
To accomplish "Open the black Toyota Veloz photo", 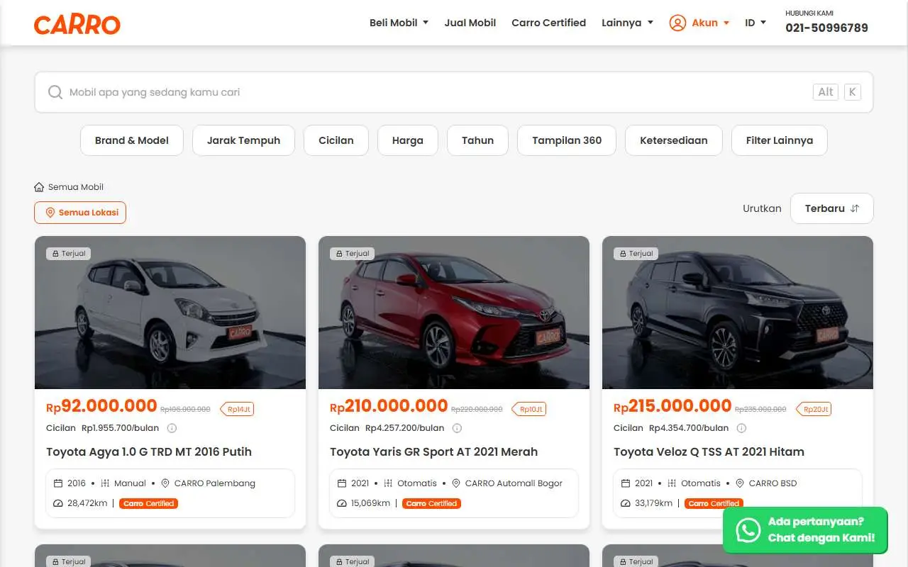I will pos(738,313).
